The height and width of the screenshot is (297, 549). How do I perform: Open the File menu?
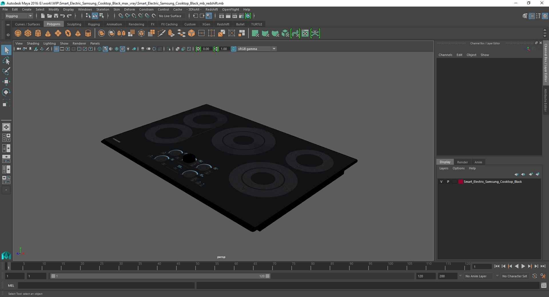5,9
